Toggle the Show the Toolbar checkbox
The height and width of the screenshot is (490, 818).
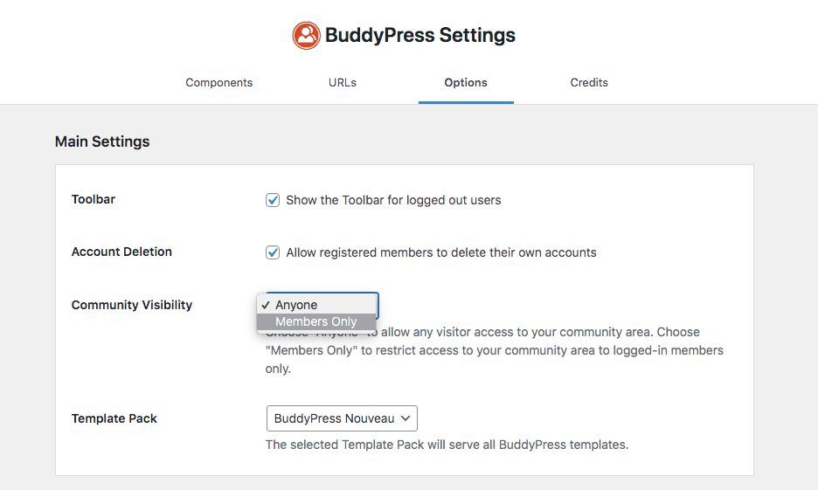click(273, 200)
